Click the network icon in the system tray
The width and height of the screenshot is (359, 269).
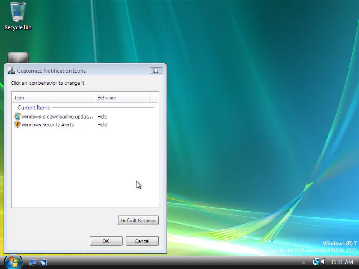click(x=316, y=262)
